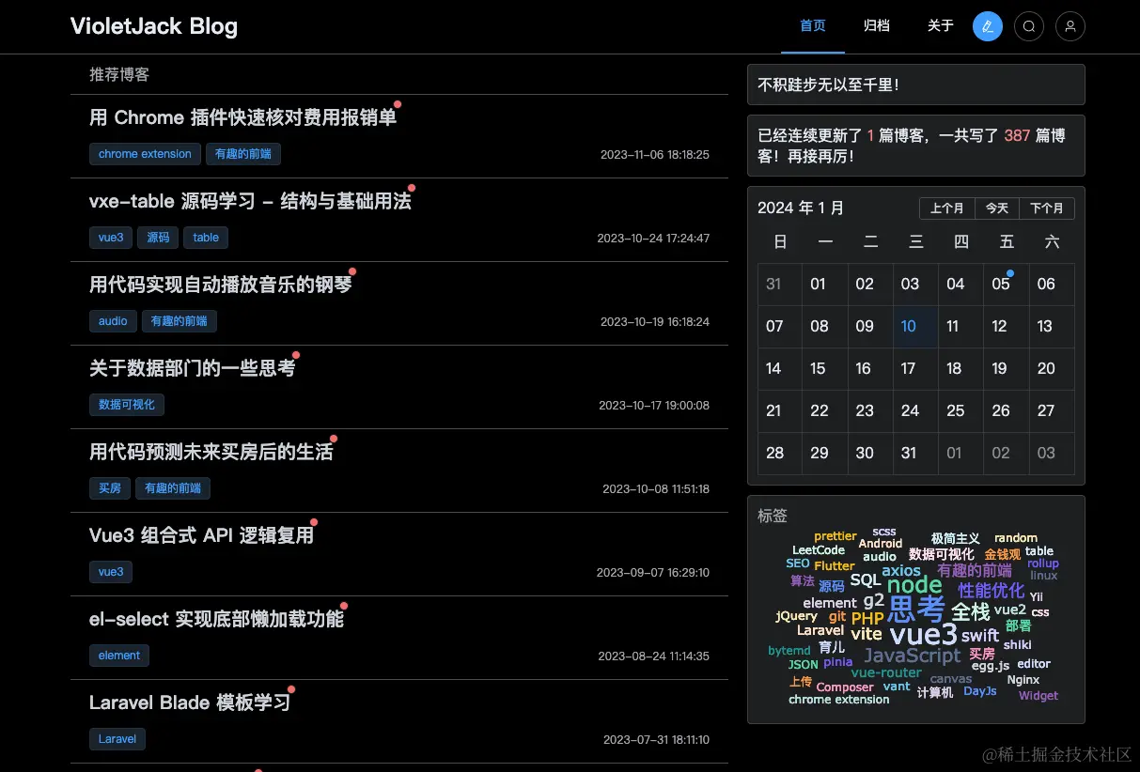Viewport: 1140px width, 772px height.
Task: Click the user profile icon
Action: point(1070,26)
